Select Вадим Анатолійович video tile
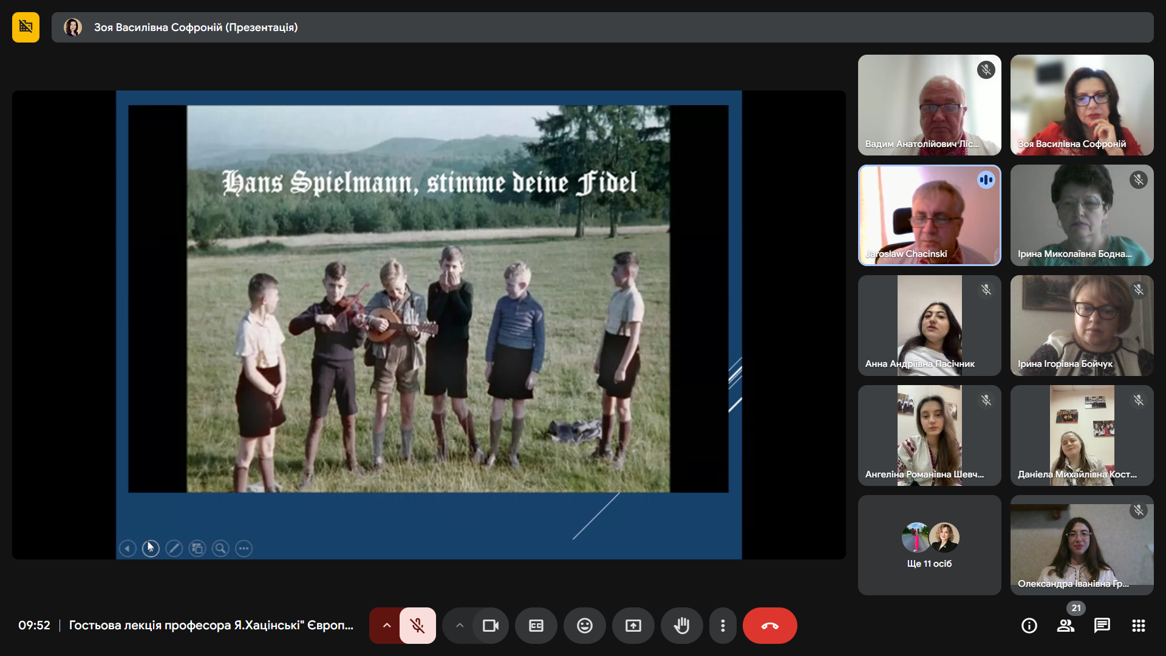The width and height of the screenshot is (1166, 656). coord(929,105)
